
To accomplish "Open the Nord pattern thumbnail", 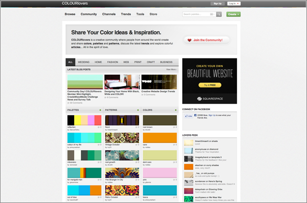I will click(122, 120).
